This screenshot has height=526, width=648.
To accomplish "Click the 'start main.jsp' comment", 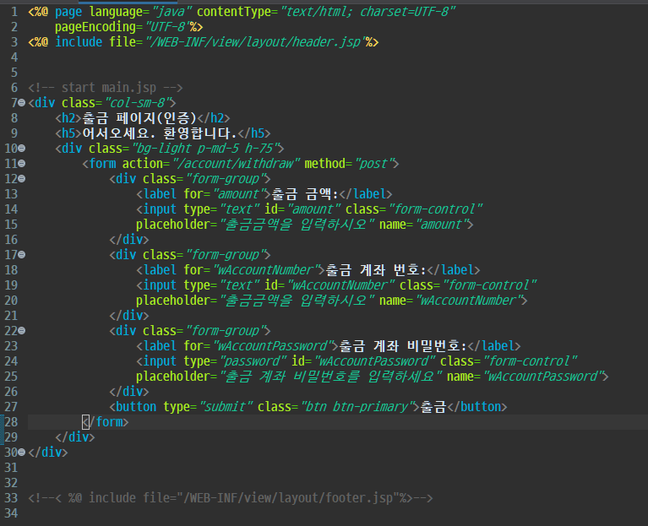I will 106,88.
